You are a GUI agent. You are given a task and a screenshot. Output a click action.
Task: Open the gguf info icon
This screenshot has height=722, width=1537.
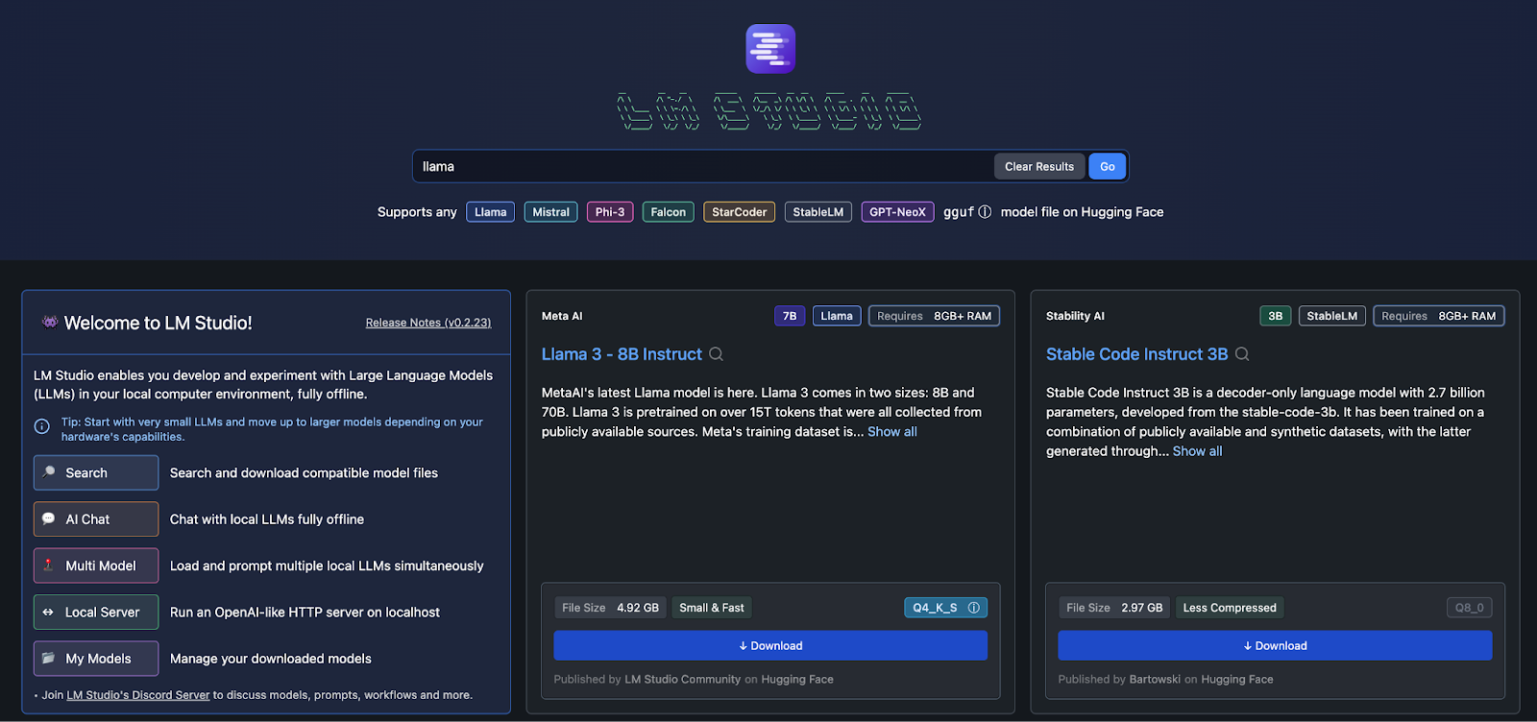pos(985,212)
